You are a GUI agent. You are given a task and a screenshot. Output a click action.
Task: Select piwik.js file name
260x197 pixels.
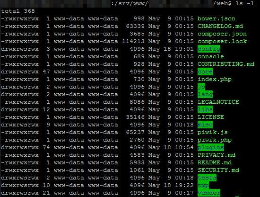213,133
